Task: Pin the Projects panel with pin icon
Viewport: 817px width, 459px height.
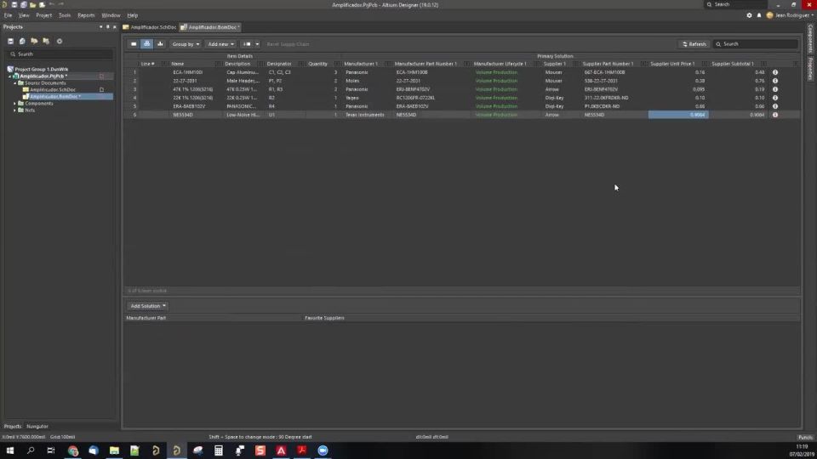Action: [108, 27]
